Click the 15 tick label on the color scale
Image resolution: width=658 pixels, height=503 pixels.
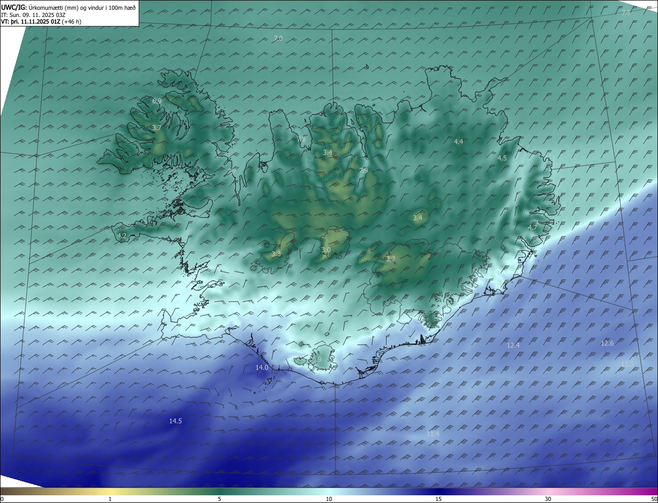pos(438,499)
